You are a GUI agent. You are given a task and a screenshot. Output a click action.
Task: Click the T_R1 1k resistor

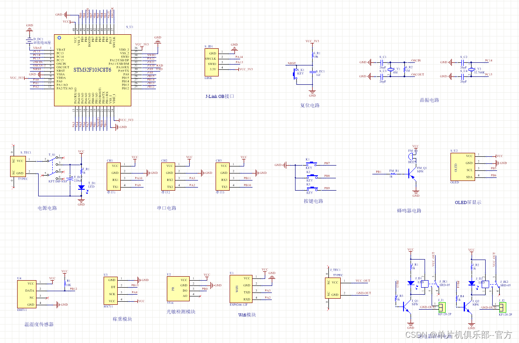tap(81, 171)
